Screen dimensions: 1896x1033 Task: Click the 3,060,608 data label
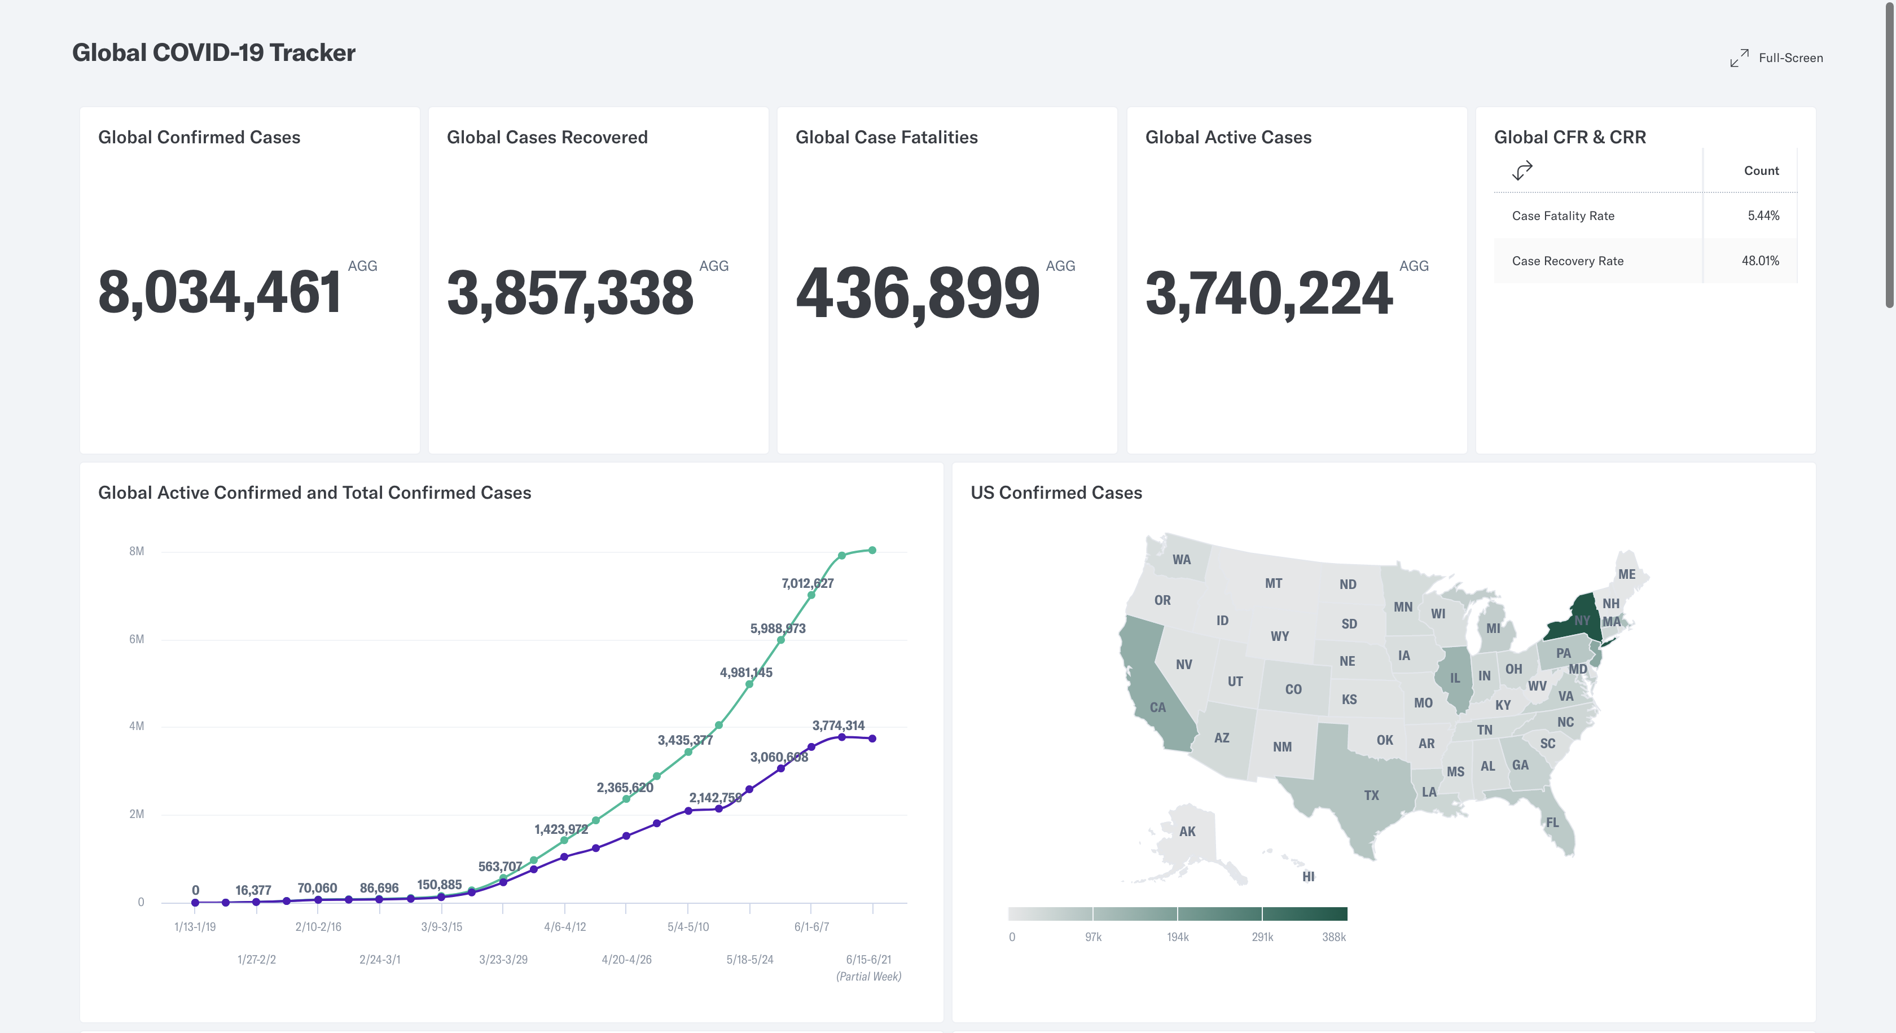pyautogui.click(x=779, y=757)
